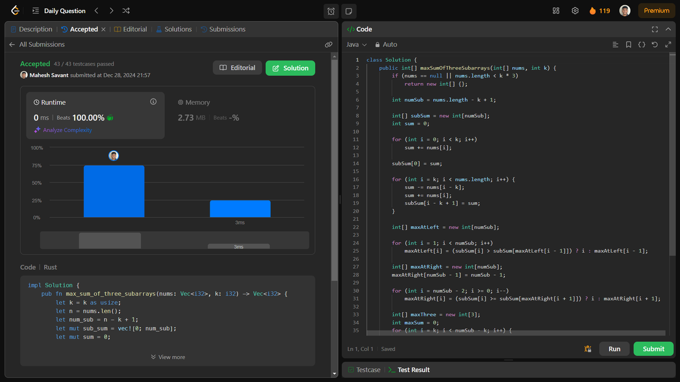680x382 pixels.
Task: Click line number 16 in editor
Action: pyautogui.click(x=356, y=179)
